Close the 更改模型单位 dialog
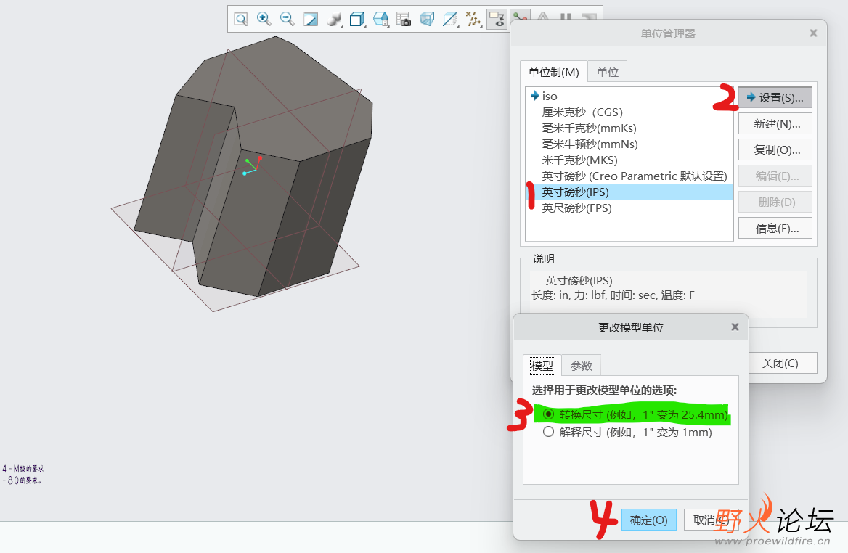Screen dimensions: 848x553 tap(735, 327)
